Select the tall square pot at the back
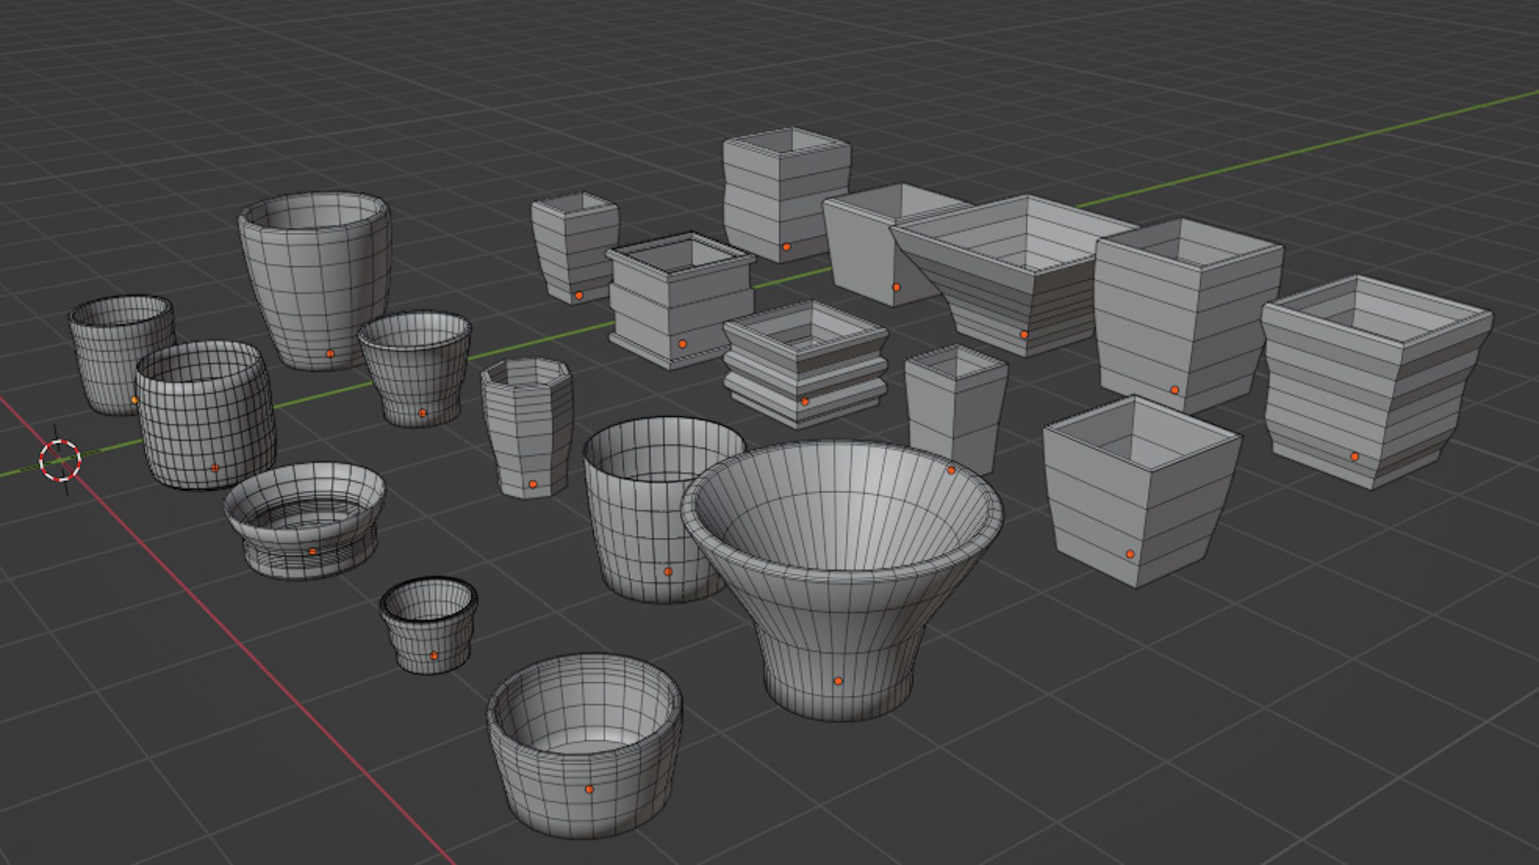The image size is (1539, 865). (786, 194)
